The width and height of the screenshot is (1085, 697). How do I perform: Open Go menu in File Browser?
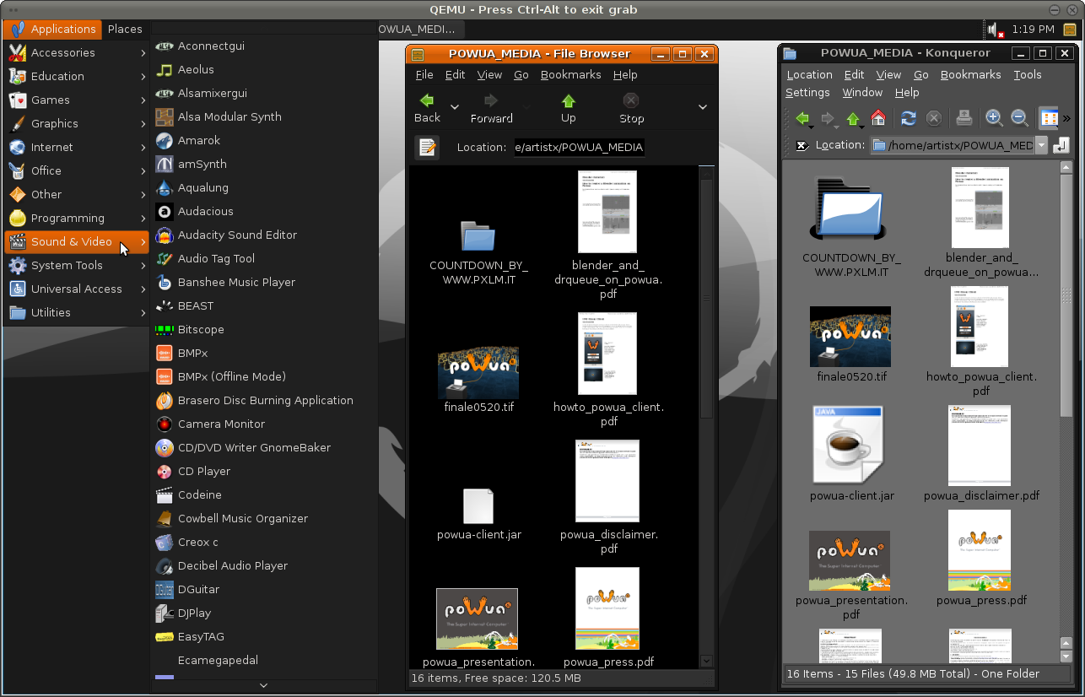tap(521, 74)
